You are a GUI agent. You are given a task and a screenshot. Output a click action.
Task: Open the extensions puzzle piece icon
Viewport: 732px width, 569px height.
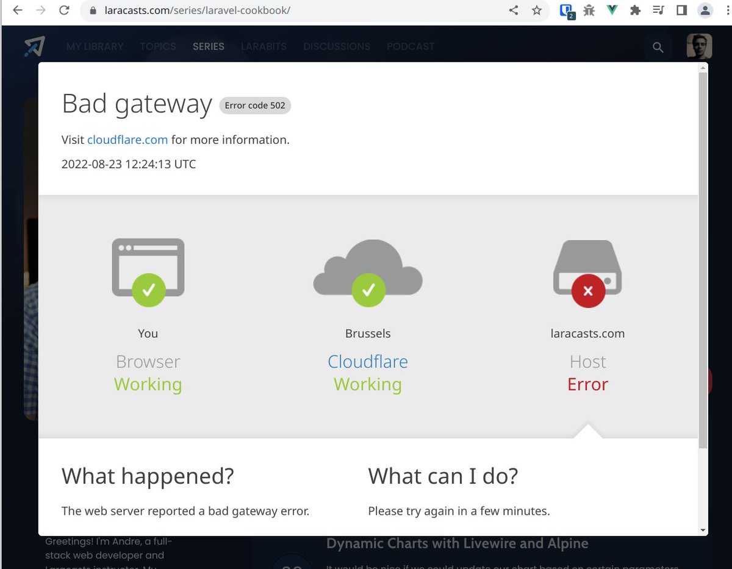tap(635, 10)
